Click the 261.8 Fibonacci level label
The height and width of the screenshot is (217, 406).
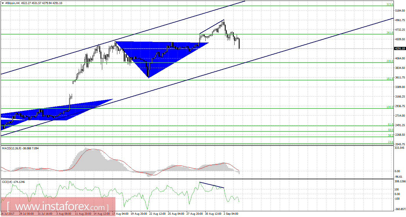click(x=390, y=33)
